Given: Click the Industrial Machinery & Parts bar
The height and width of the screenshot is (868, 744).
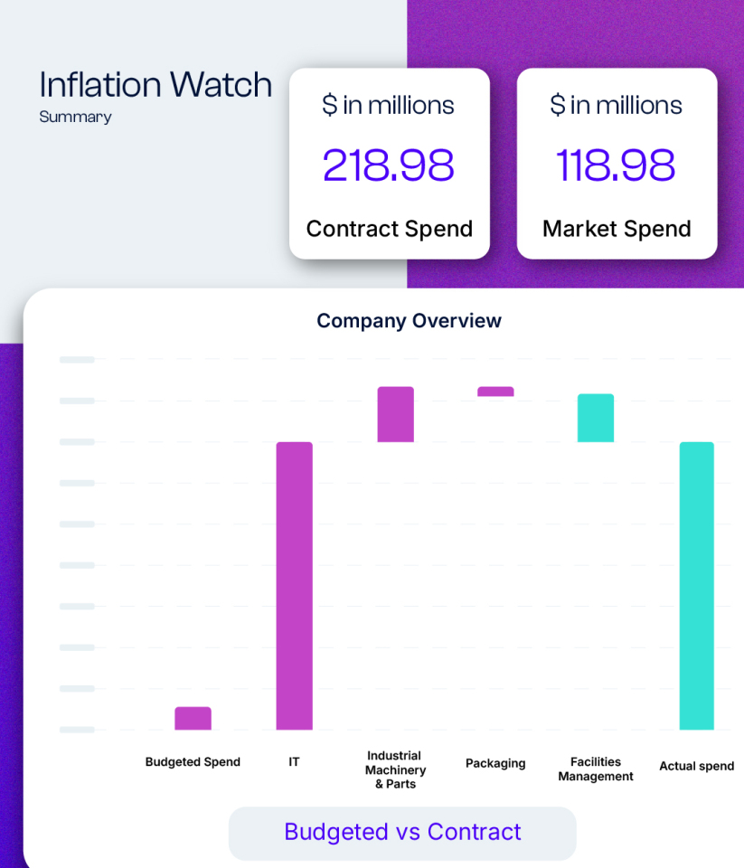Looking at the screenshot, I should point(395,414).
